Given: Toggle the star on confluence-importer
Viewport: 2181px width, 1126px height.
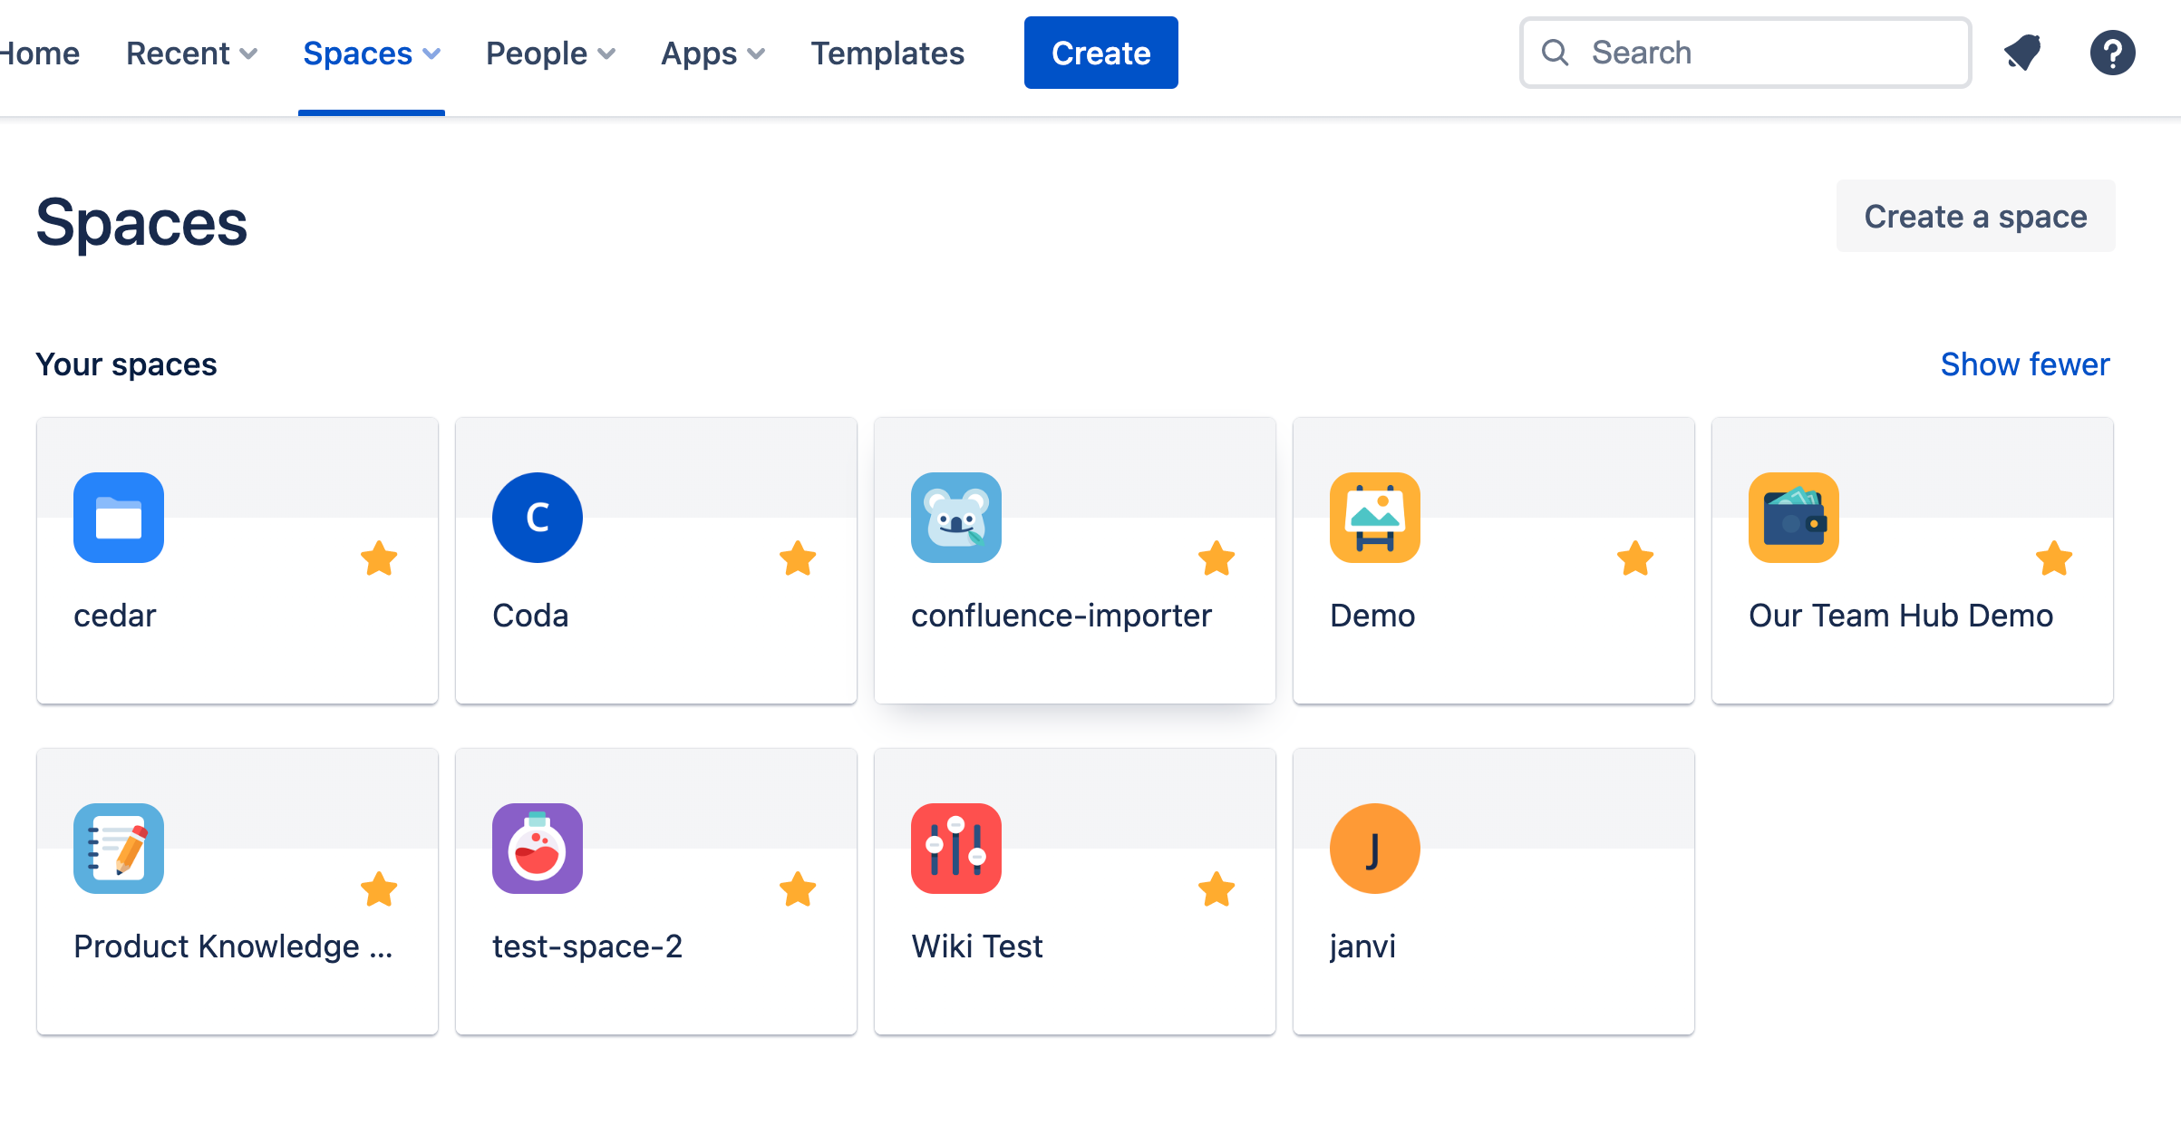Looking at the screenshot, I should 1217,558.
